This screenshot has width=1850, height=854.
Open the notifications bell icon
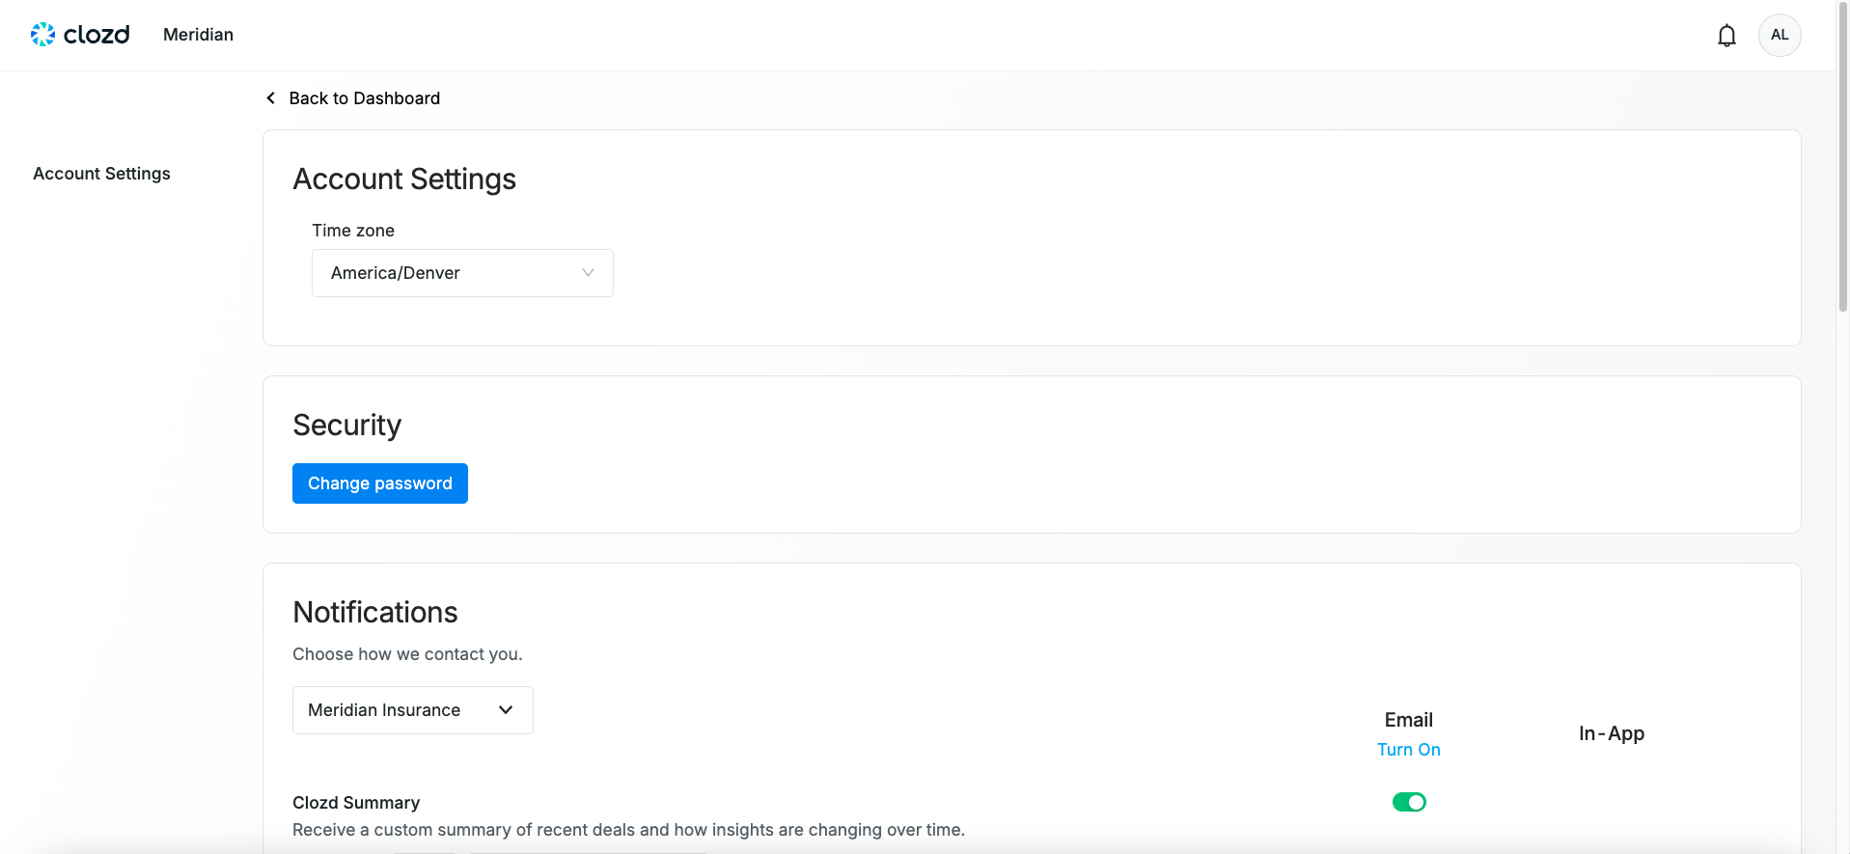(x=1726, y=36)
